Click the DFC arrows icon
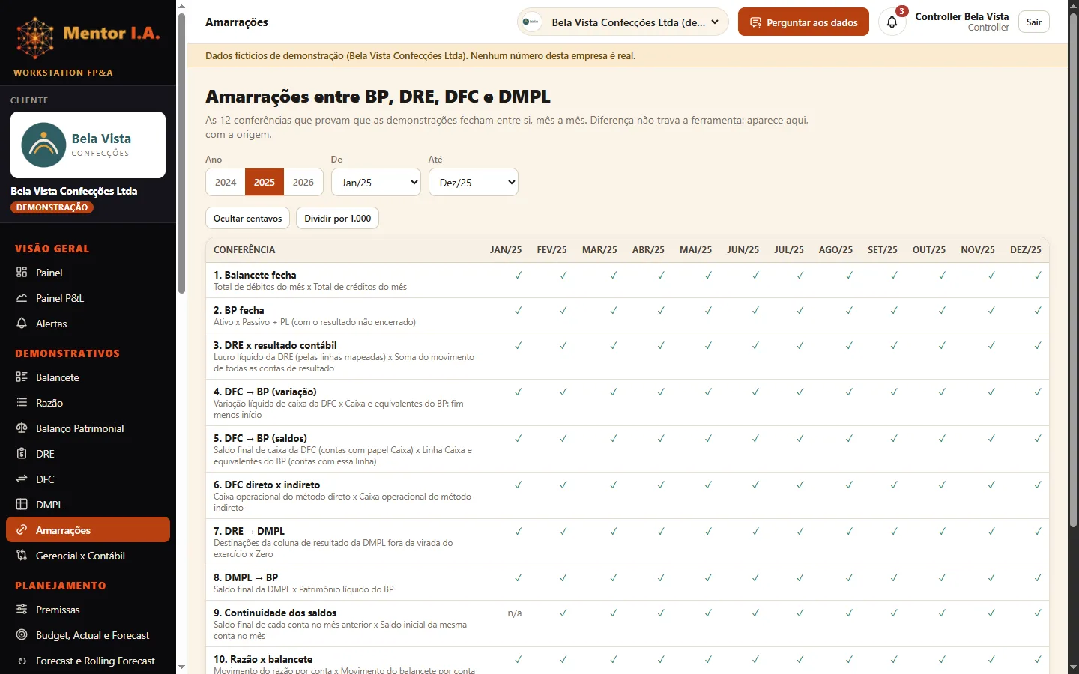1079x674 pixels. point(22,479)
